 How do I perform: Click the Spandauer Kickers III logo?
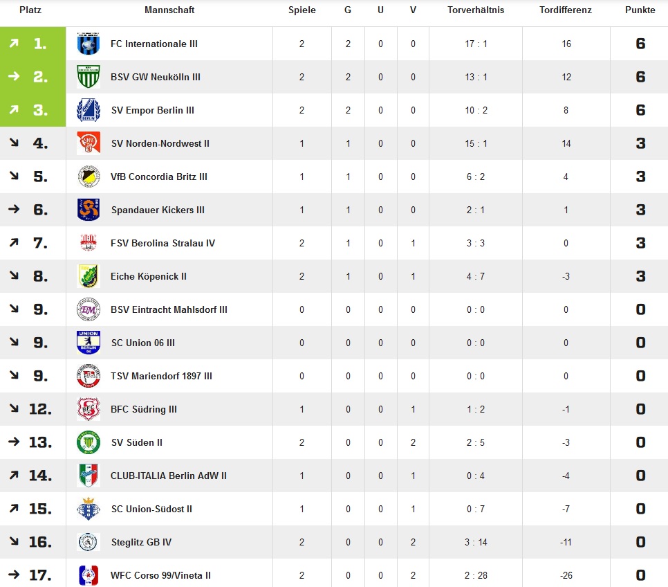89,209
